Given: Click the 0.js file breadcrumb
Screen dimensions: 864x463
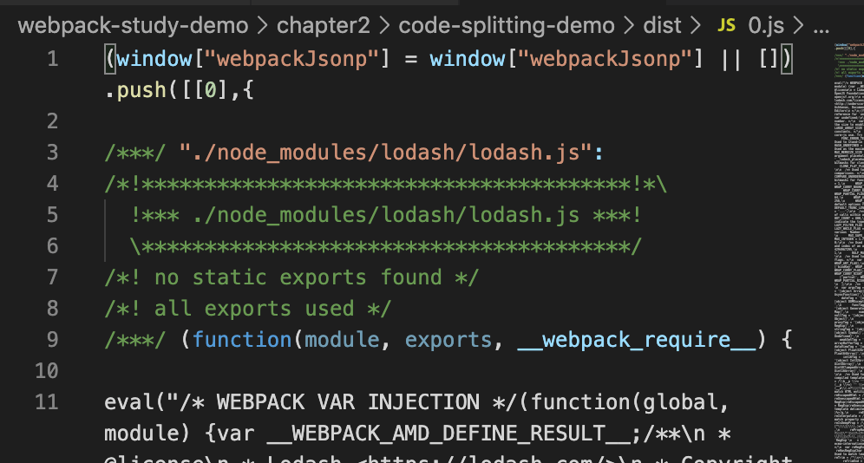Looking at the screenshot, I should click(x=765, y=25).
